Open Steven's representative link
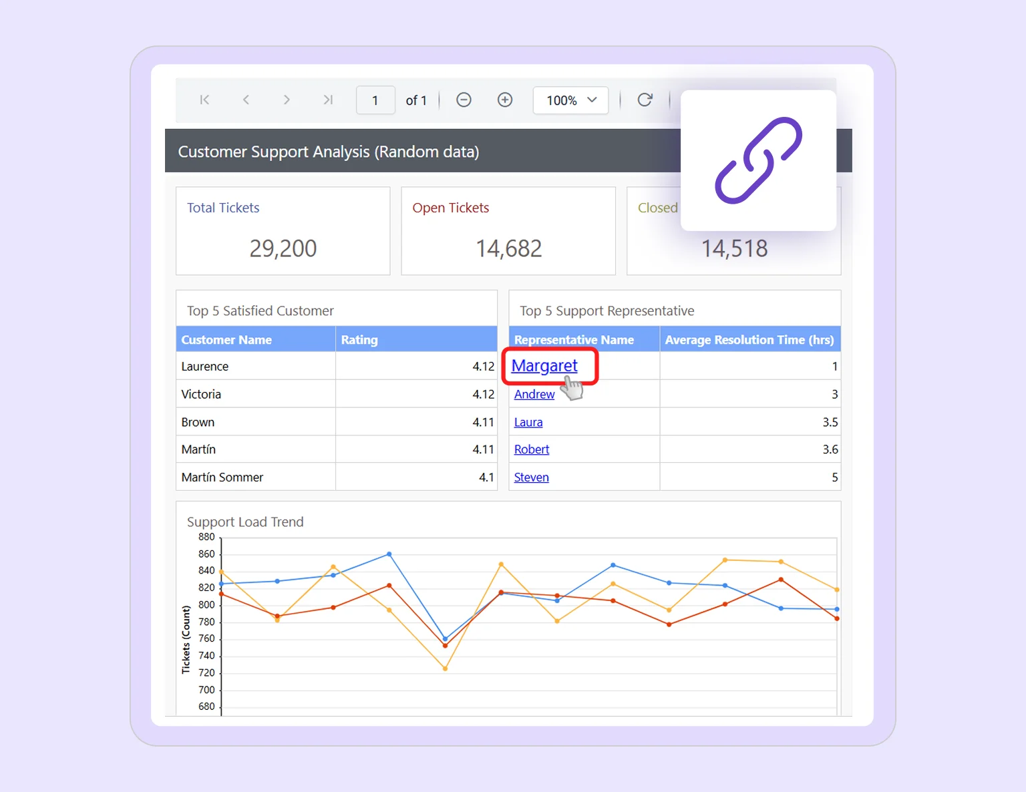Viewport: 1026px width, 792px height. (x=531, y=477)
